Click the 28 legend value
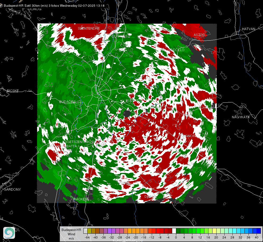Screen dimensions: 263x242 232,237
